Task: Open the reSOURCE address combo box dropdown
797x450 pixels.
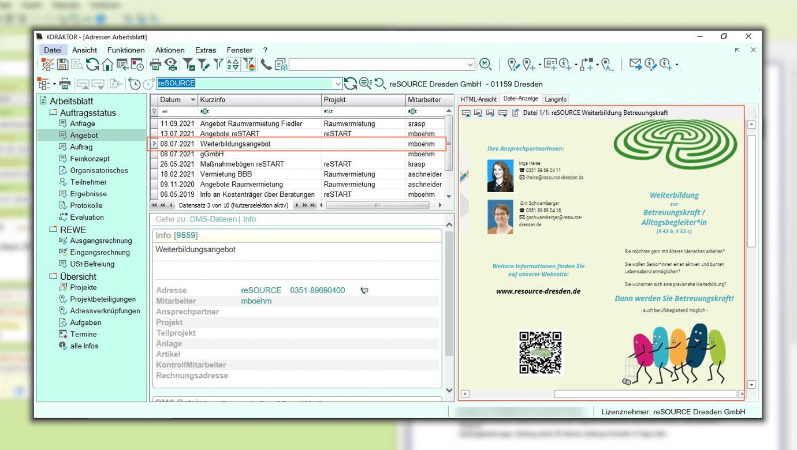Action: coord(338,84)
